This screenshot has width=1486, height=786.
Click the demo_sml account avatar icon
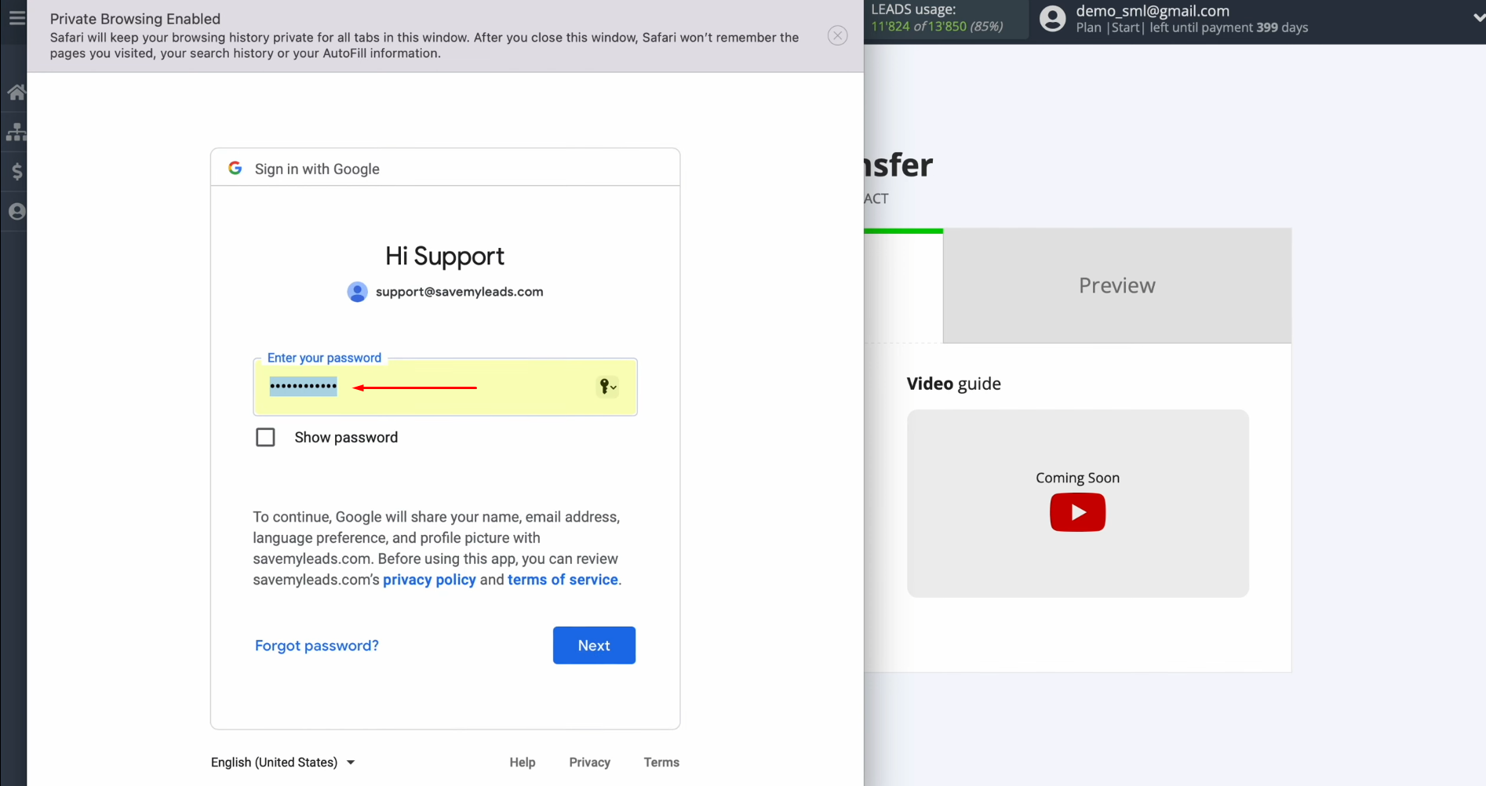click(x=1053, y=19)
